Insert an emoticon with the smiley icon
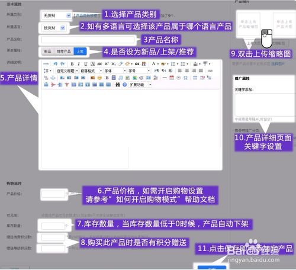 [99, 78]
